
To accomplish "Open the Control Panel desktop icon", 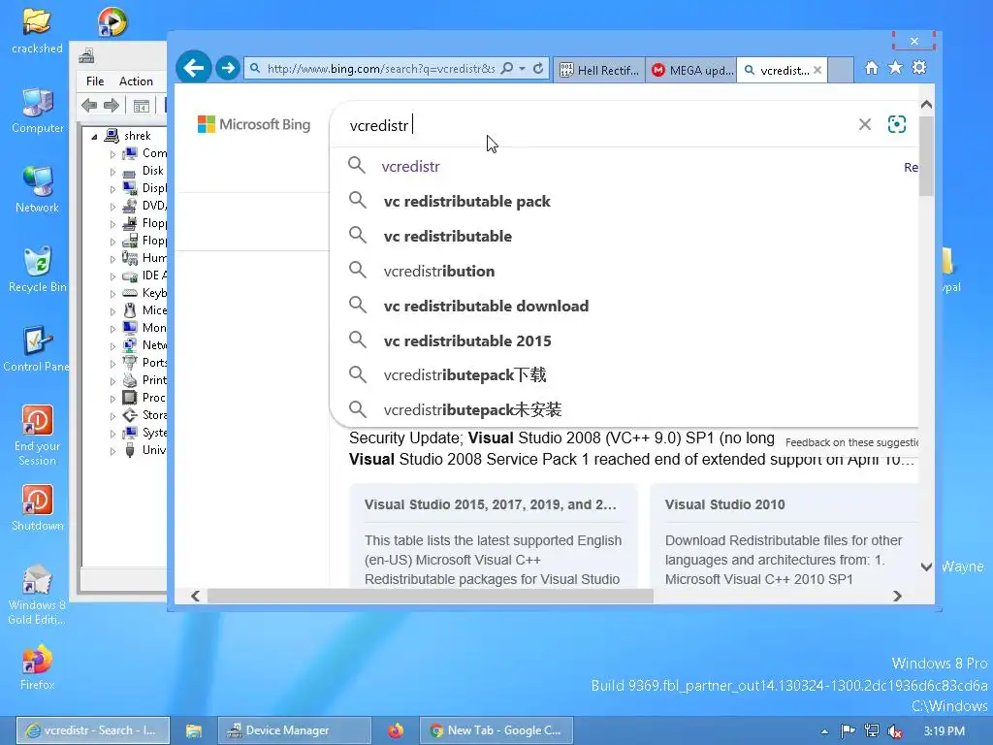I will coord(36,348).
